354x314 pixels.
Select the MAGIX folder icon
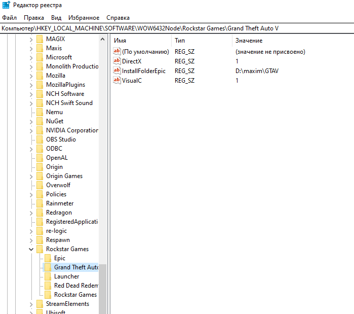tap(40, 39)
